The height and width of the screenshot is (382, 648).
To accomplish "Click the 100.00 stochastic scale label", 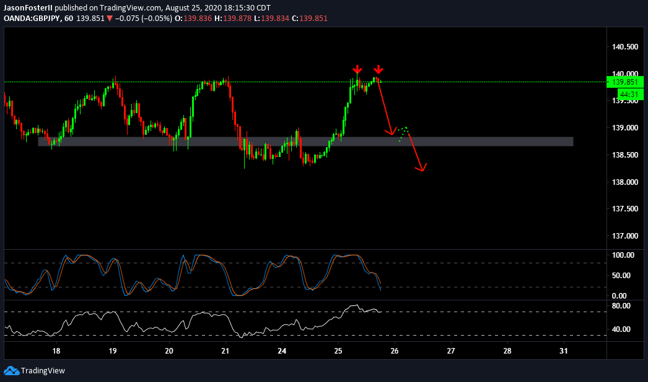I will click(623, 255).
